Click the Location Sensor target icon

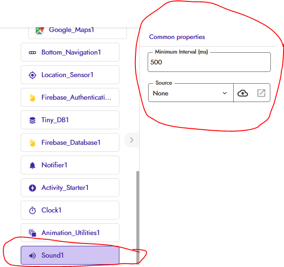(x=32, y=75)
